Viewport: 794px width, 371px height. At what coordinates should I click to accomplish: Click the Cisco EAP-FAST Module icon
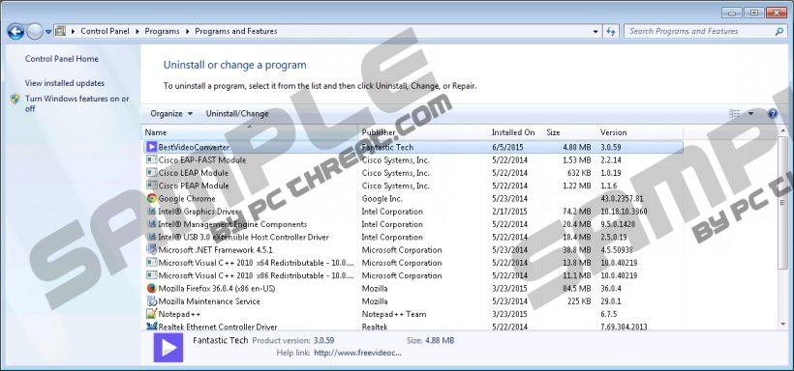pyautogui.click(x=151, y=159)
